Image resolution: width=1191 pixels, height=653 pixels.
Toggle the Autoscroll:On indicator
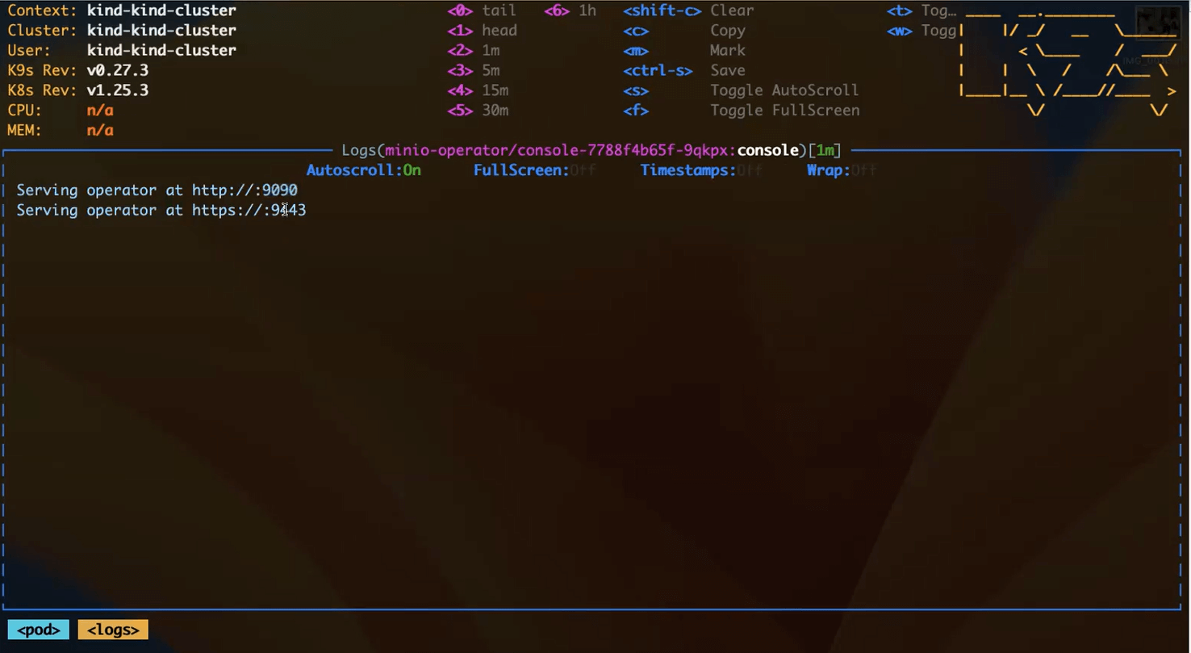(363, 170)
